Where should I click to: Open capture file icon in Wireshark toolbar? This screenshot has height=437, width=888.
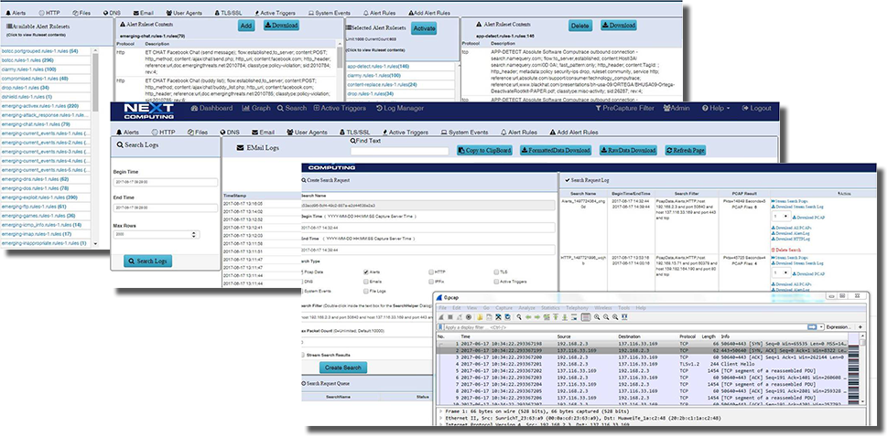(x=481, y=316)
